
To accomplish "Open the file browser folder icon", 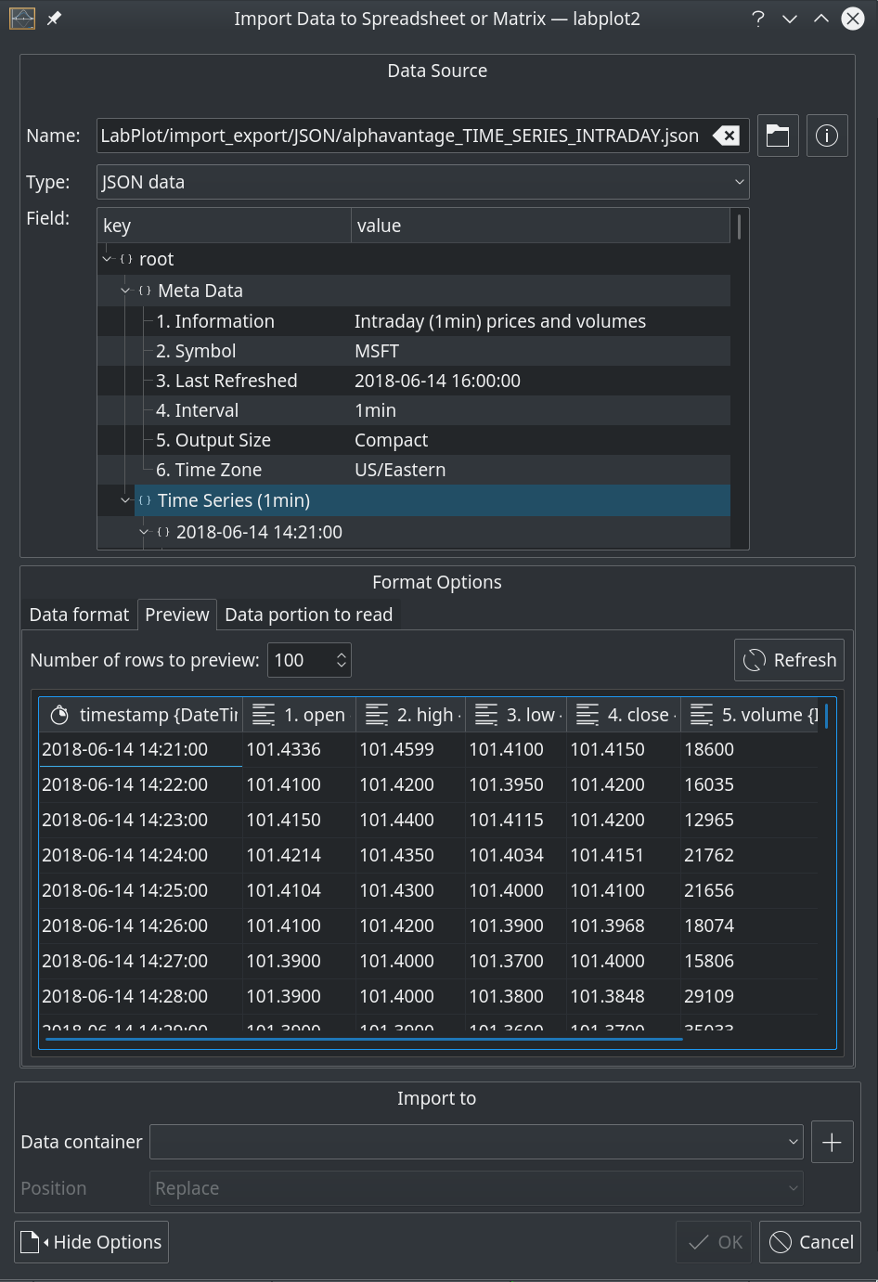I will click(778, 136).
